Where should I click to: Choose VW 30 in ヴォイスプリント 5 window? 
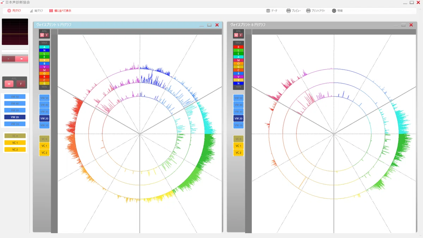click(x=44, y=112)
